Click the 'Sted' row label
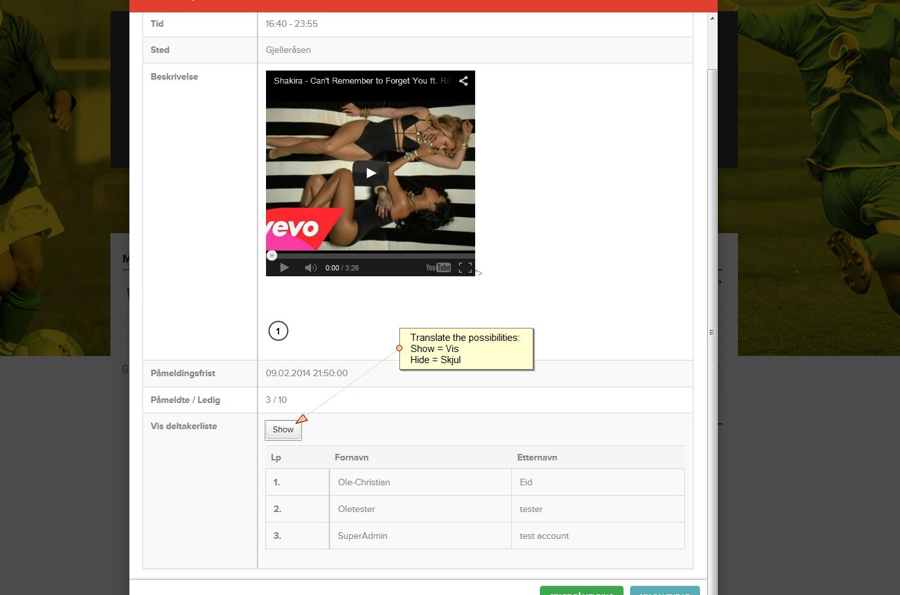Image resolution: width=900 pixels, height=595 pixels. point(160,50)
